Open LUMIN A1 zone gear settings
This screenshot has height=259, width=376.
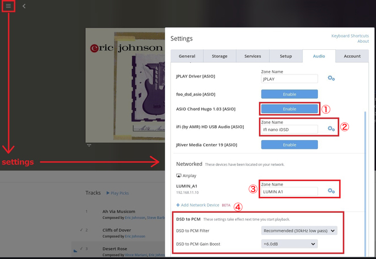coord(331,191)
